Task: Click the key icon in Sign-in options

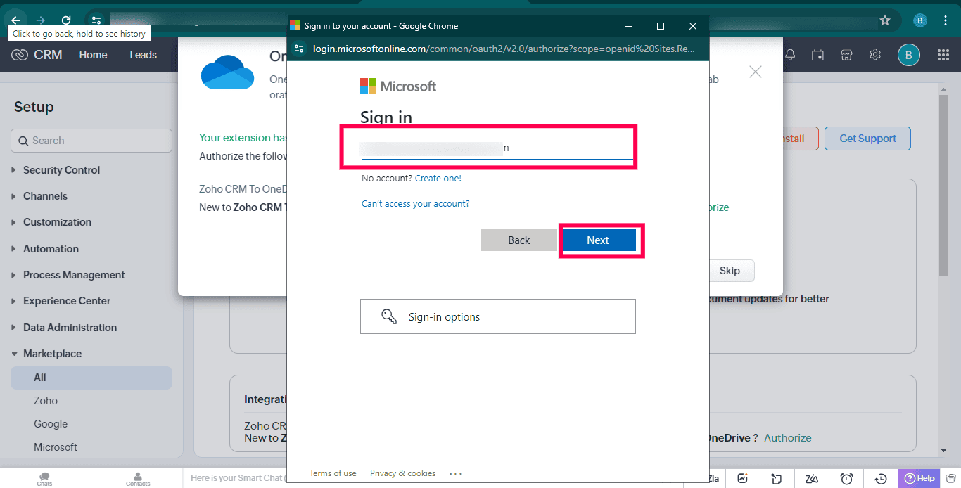Action: point(389,316)
